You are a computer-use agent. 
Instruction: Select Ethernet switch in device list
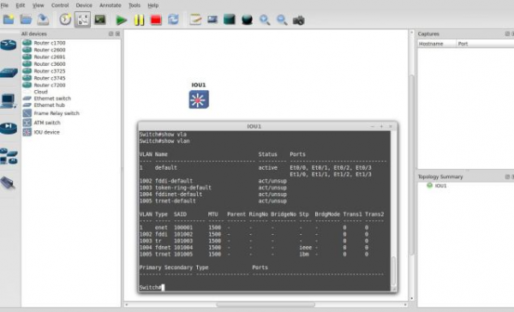[52, 99]
